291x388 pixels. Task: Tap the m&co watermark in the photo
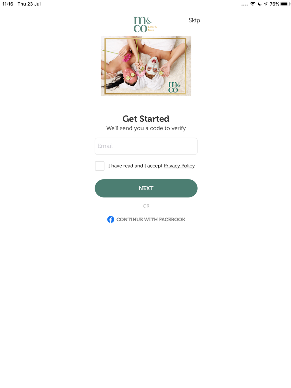(x=175, y=87)
